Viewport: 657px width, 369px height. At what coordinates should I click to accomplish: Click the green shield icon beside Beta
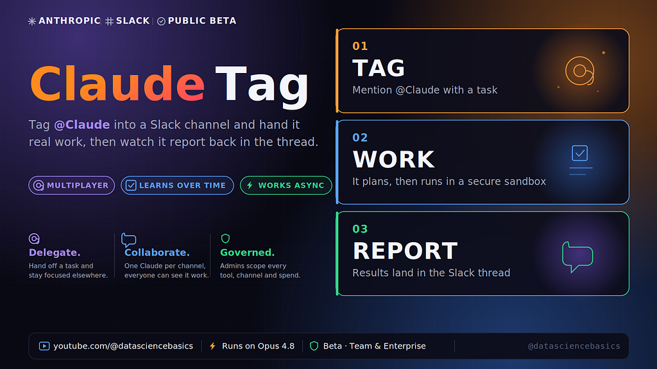pyautogui.click(x=314, y=346)
